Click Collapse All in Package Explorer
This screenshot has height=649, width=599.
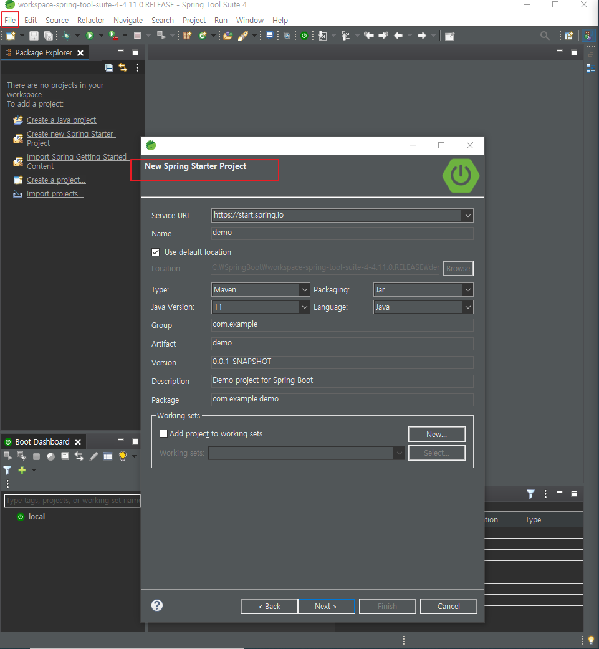[109, 67]
